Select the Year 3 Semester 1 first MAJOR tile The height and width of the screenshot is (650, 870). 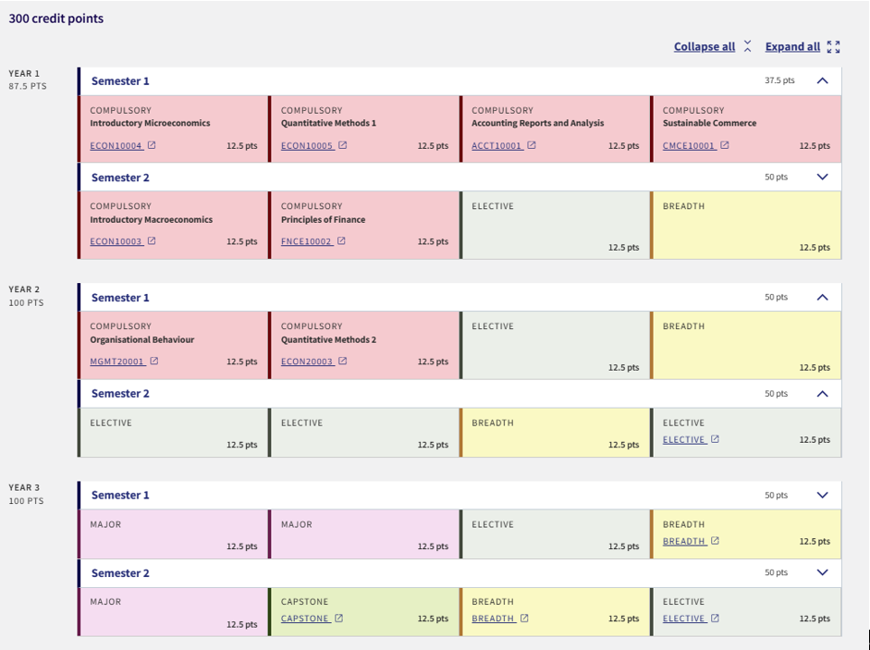(173, 534)
